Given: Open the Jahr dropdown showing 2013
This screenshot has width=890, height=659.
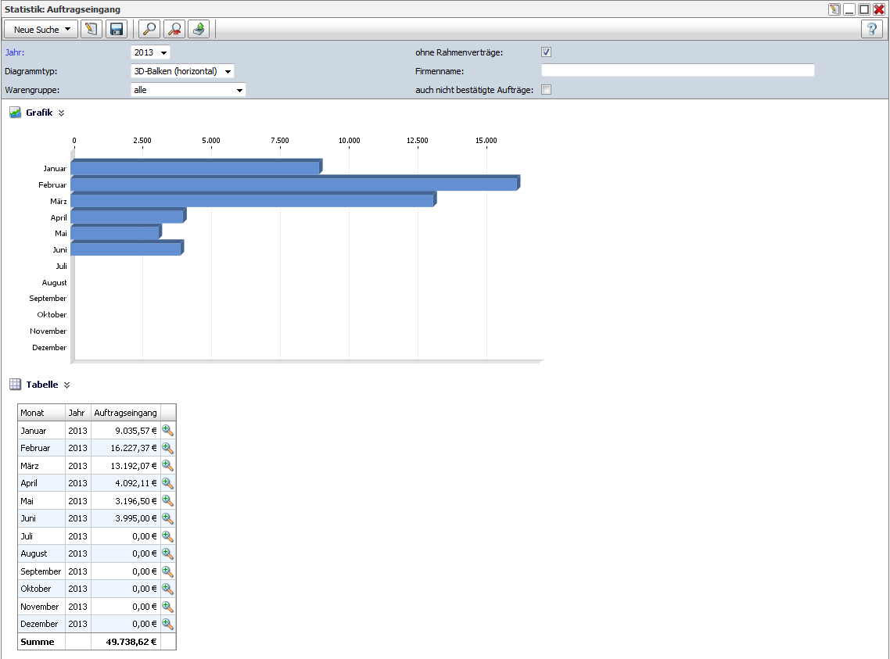Looking at the screenshot, I should (150, 52).
